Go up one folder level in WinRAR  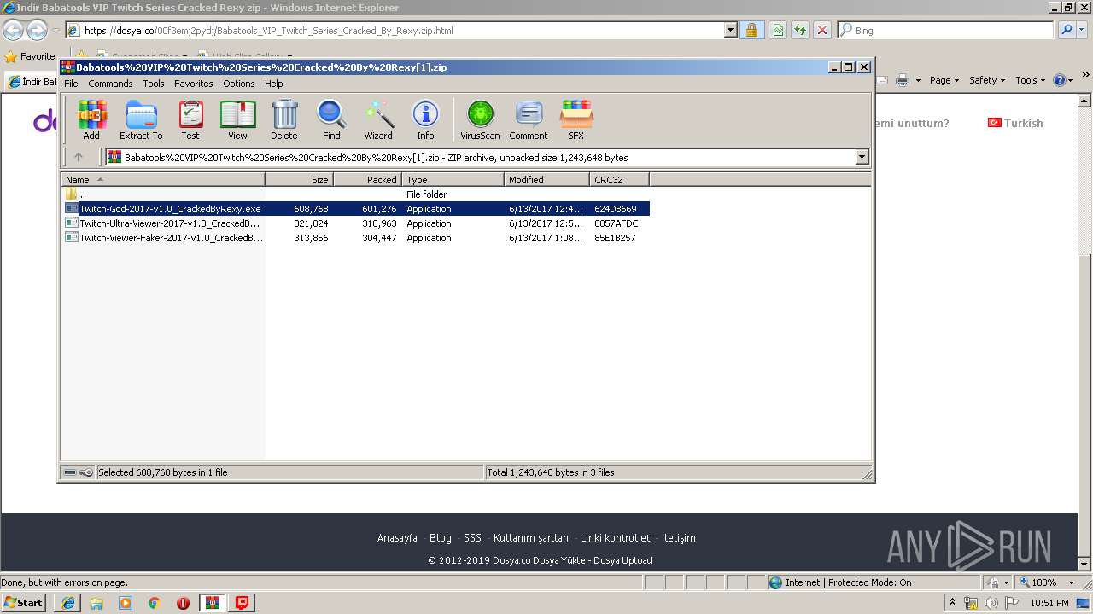click(x=79, y=157)
